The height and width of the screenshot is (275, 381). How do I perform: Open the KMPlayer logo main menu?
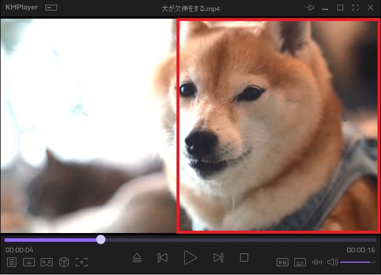(x=22, y=8)
